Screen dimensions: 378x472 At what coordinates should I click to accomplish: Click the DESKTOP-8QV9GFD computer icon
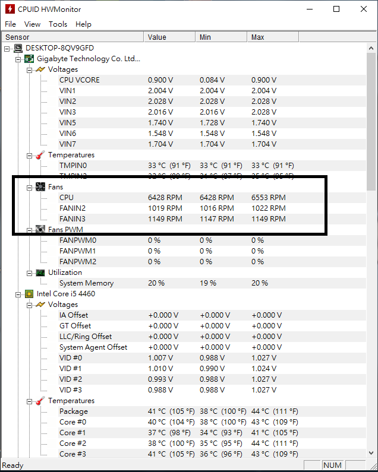[x=18, y=48]
